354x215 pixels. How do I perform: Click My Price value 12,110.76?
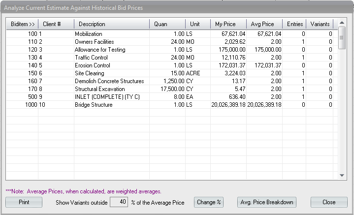tap(233, 58)
